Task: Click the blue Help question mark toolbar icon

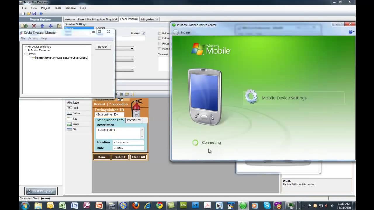Action: click(41, 13)
